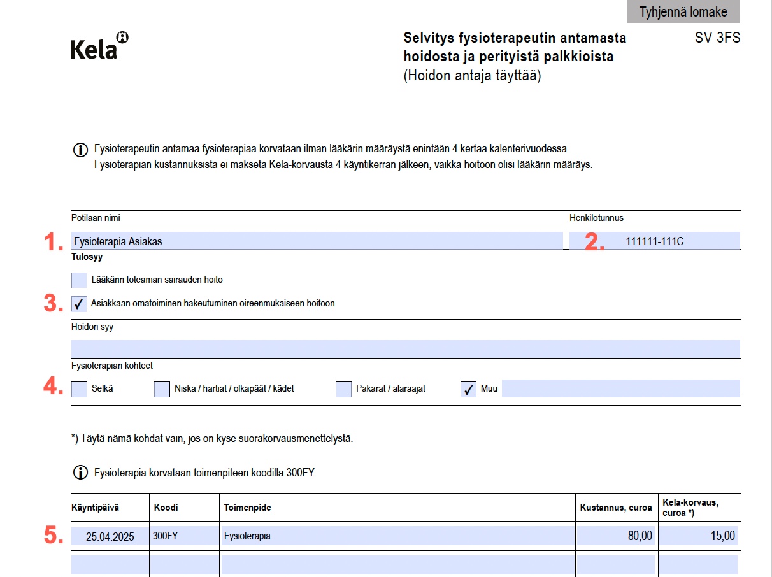772x577 pixels.
Task: Click the info icon beside the 4 kertaa kalenterivuodessa note
Action: point(80,150)
